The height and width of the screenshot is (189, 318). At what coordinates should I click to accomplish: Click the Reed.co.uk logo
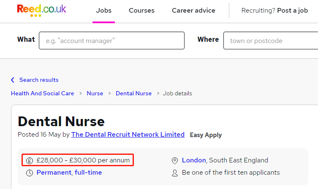[41, 10]
